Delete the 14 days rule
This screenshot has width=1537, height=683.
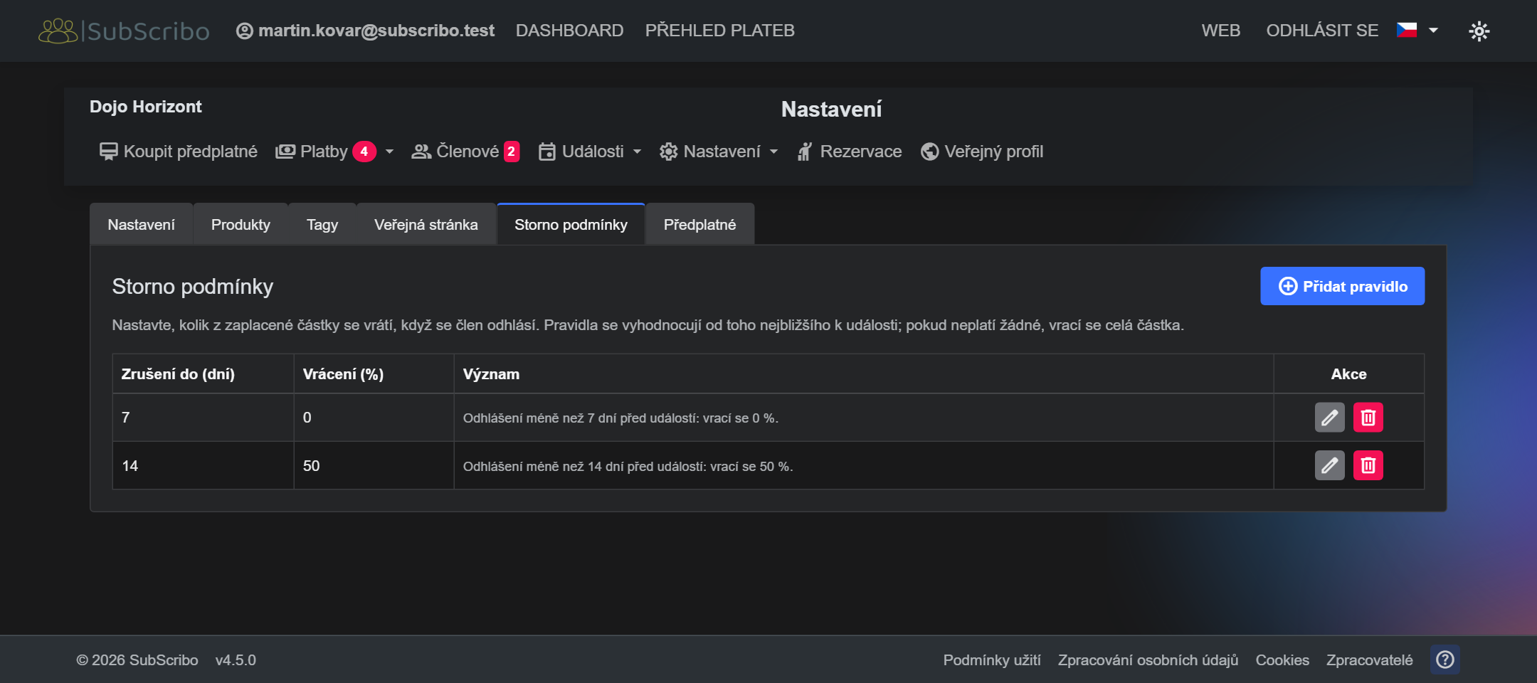(1368, 465)
